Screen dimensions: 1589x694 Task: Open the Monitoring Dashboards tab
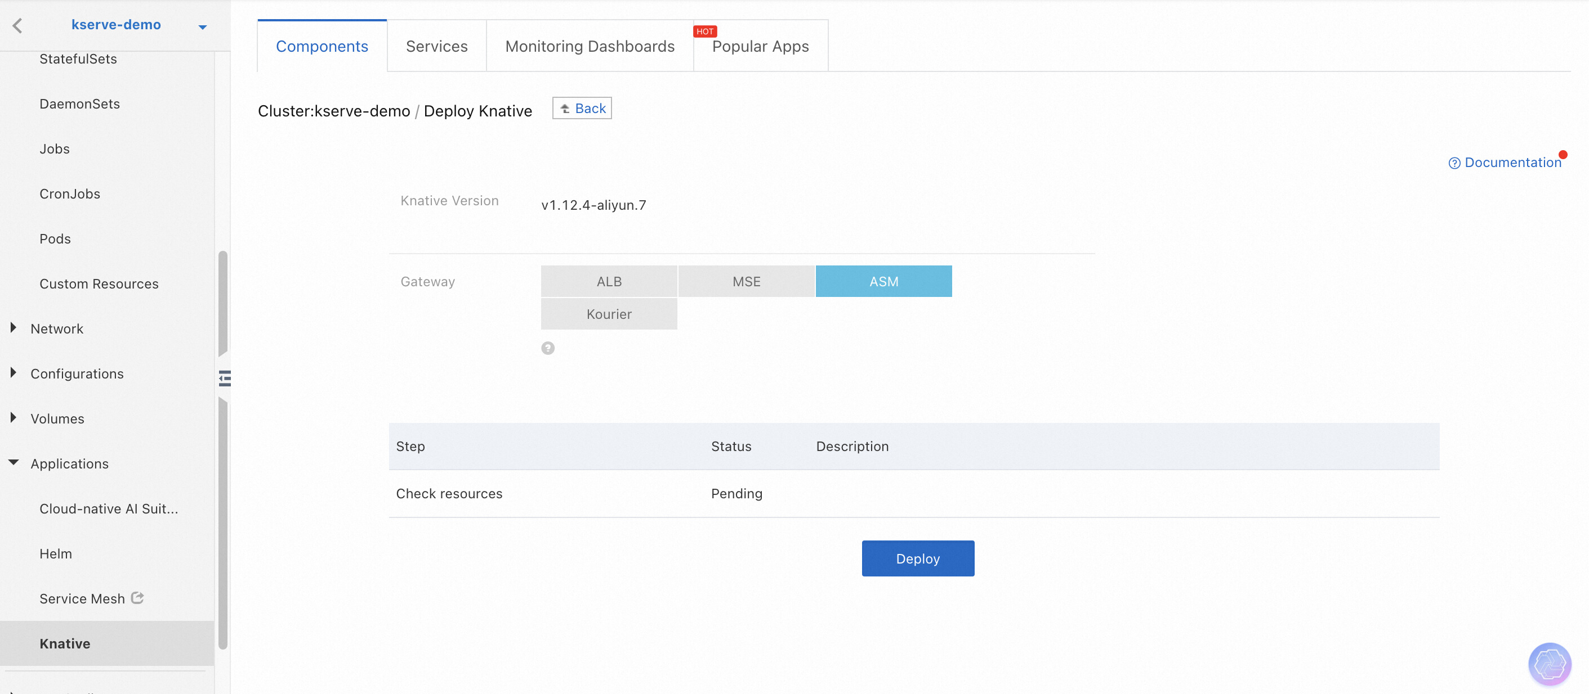pyautogui.click(x=590, y=46)
